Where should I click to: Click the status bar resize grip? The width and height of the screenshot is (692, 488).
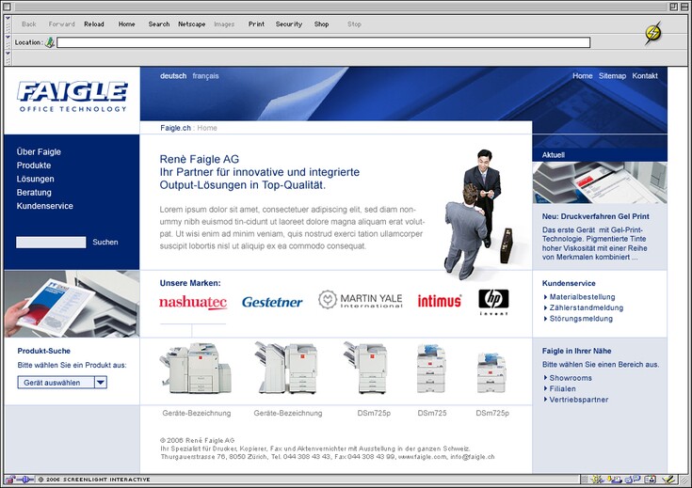683,480
